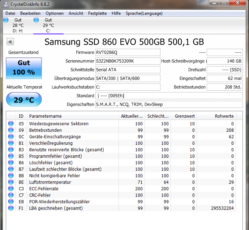This screenshot has height=230, width=249.
Task: Click the Parametername column header
Action: (73, 116)
